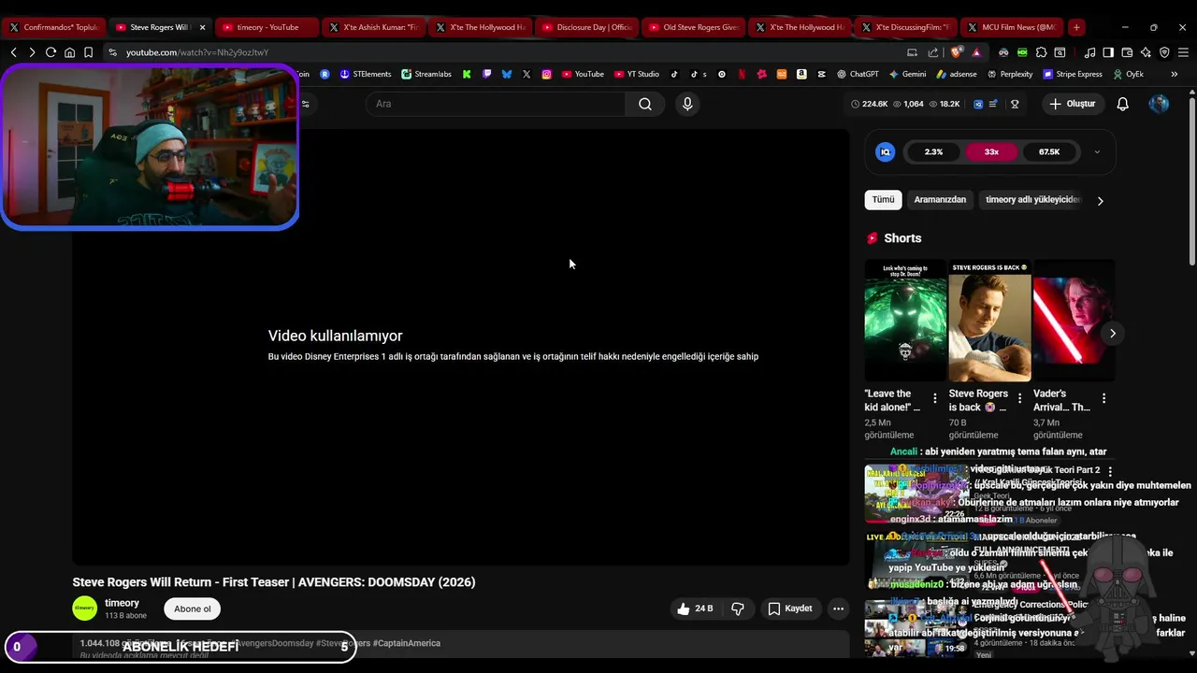The height and width of the screenshot is (673, 1197).
Task: Open the ChatGPT bookmark
Action: coord(858,74)
